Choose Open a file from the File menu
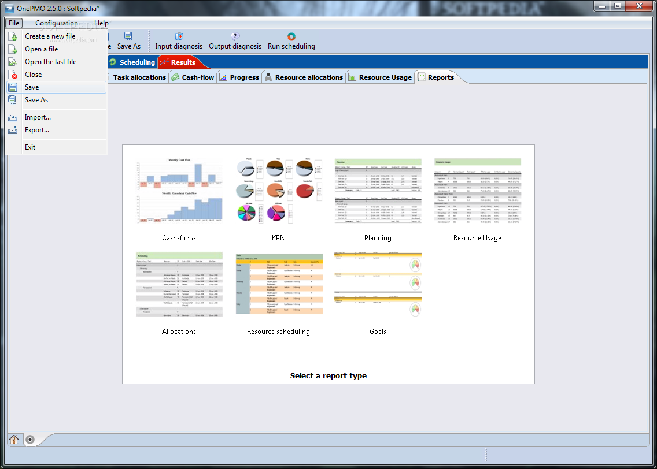The image size is (657, 469). pyautogui.click(x=57, y=49)
